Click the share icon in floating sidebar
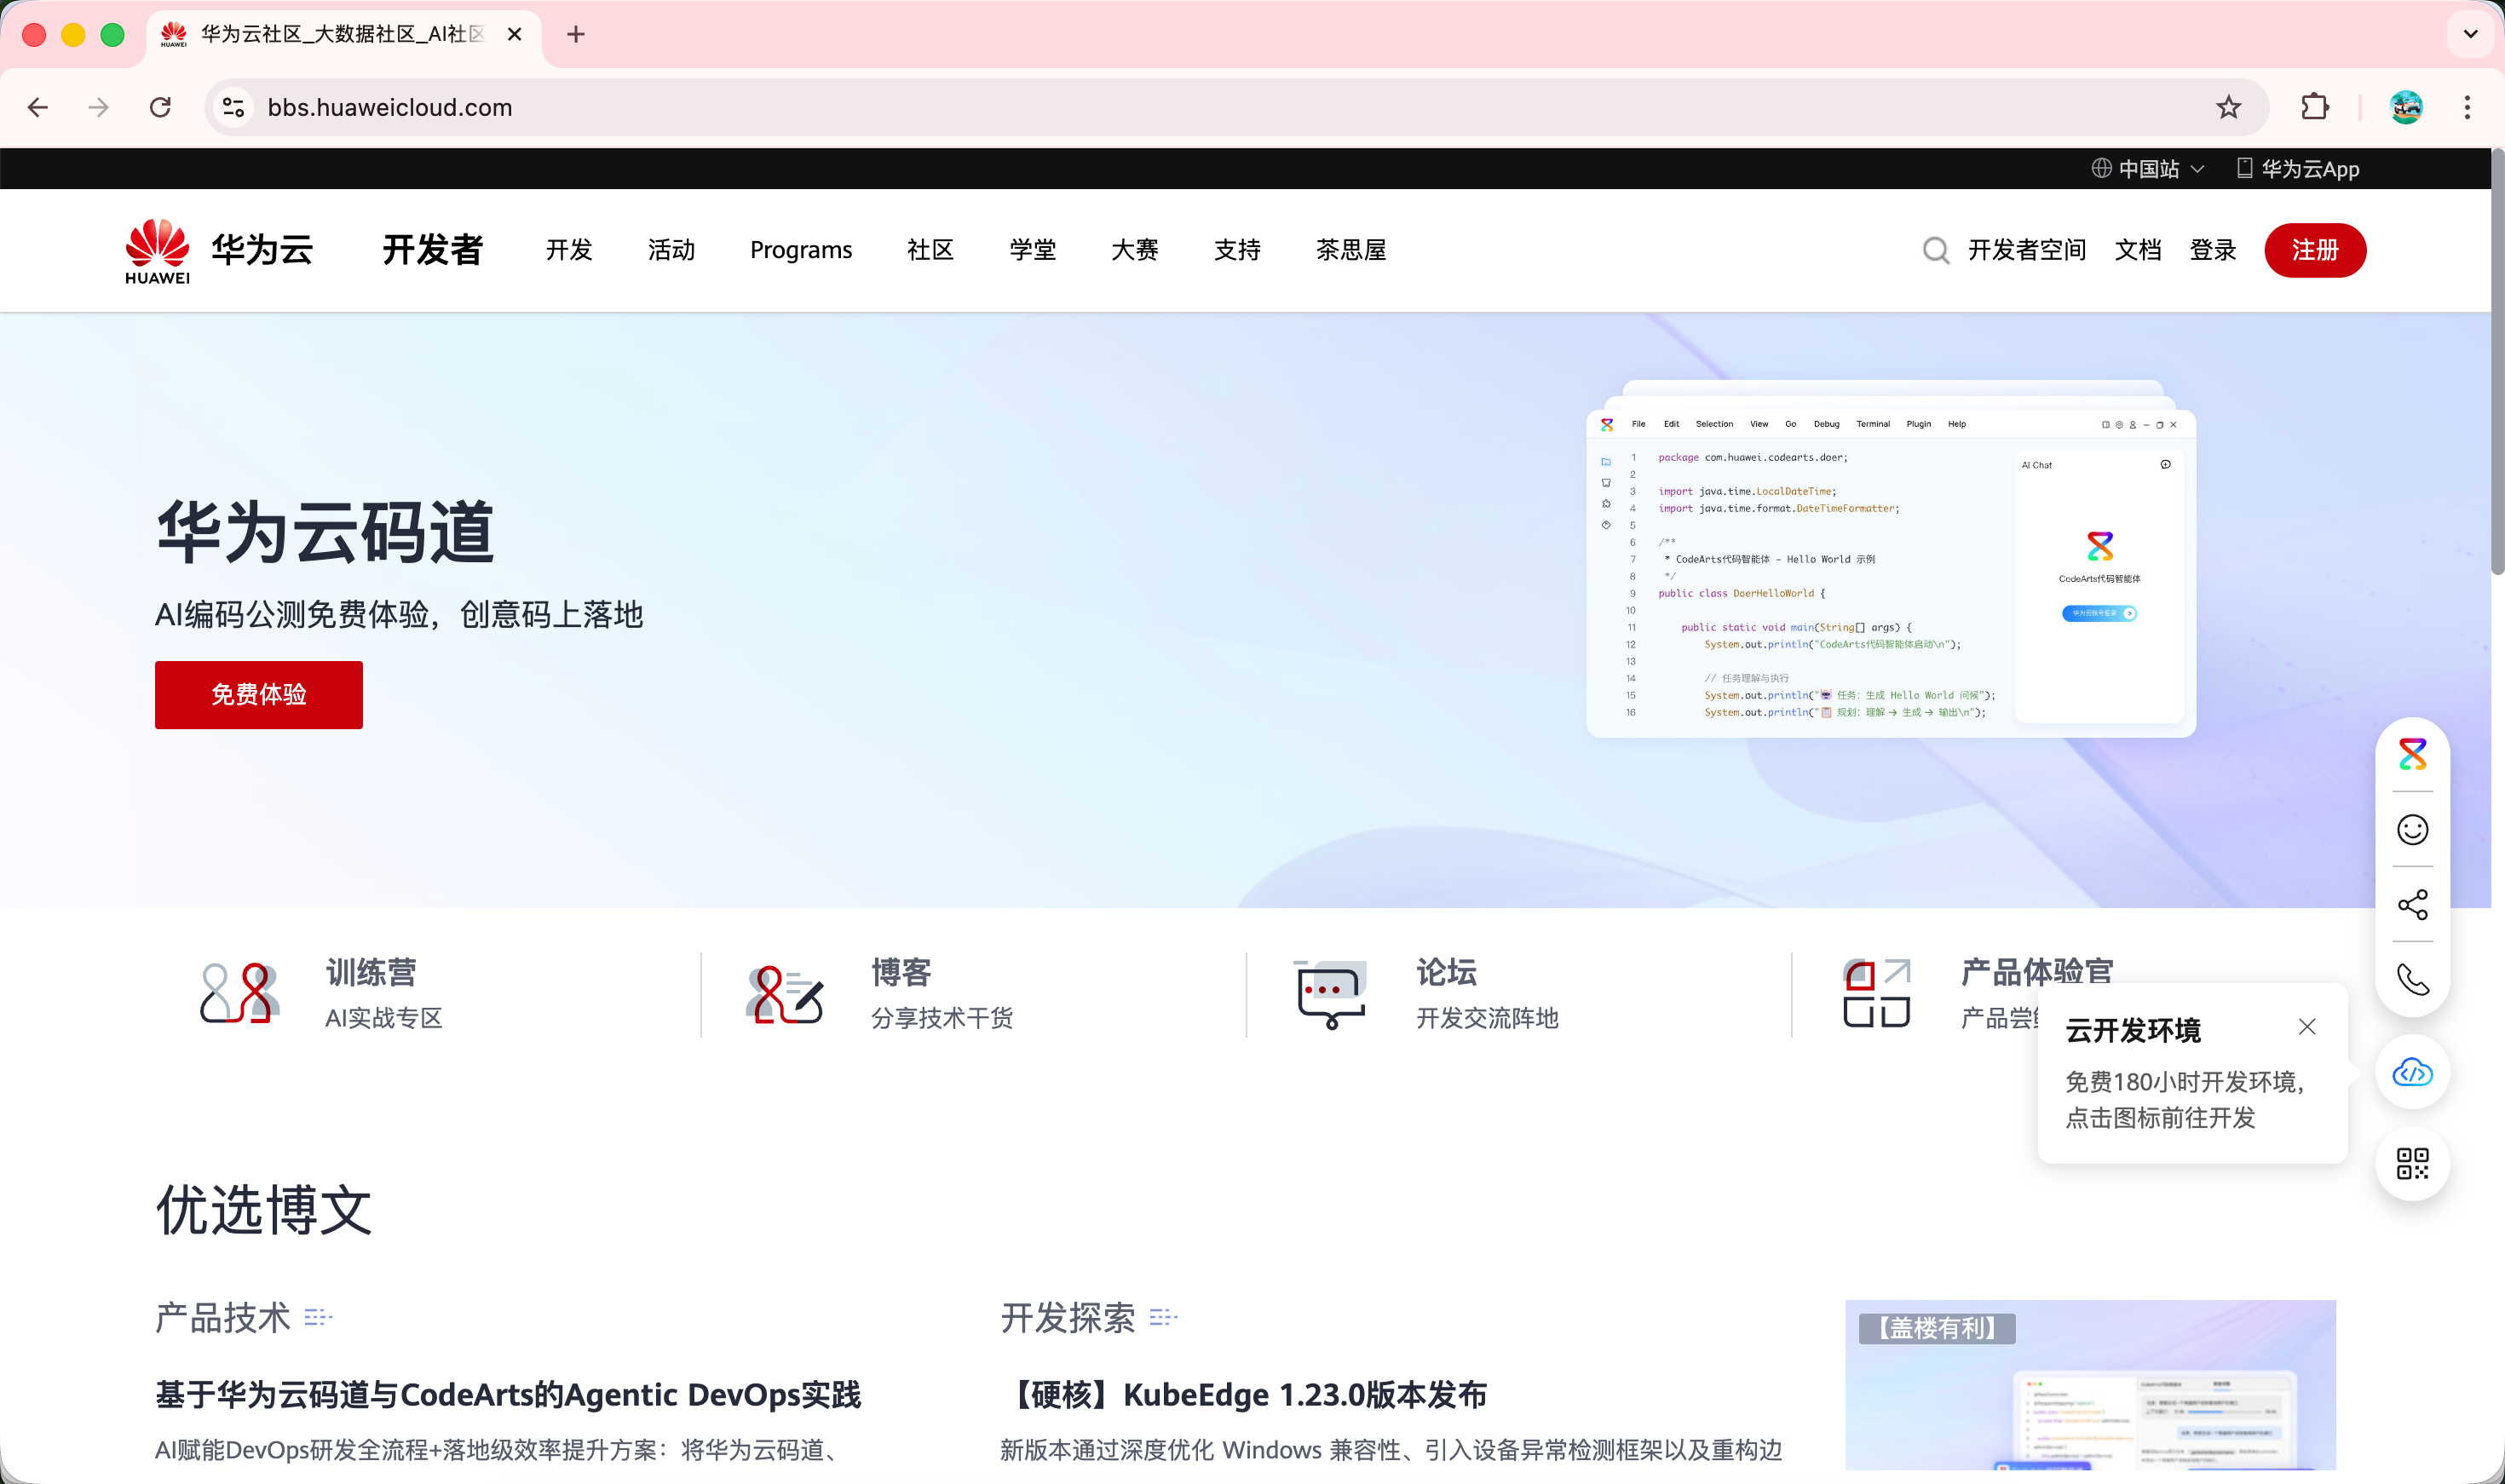 2412,905
